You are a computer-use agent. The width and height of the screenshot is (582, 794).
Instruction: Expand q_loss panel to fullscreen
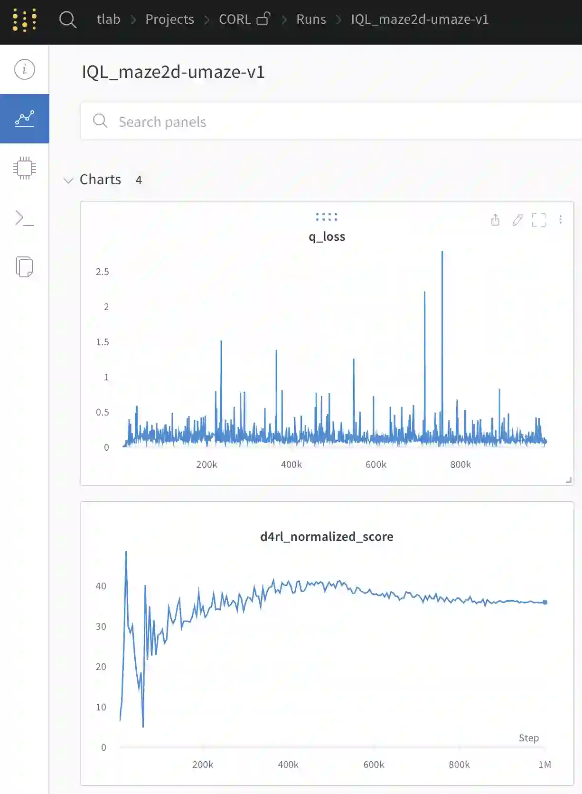click(539, 220)
